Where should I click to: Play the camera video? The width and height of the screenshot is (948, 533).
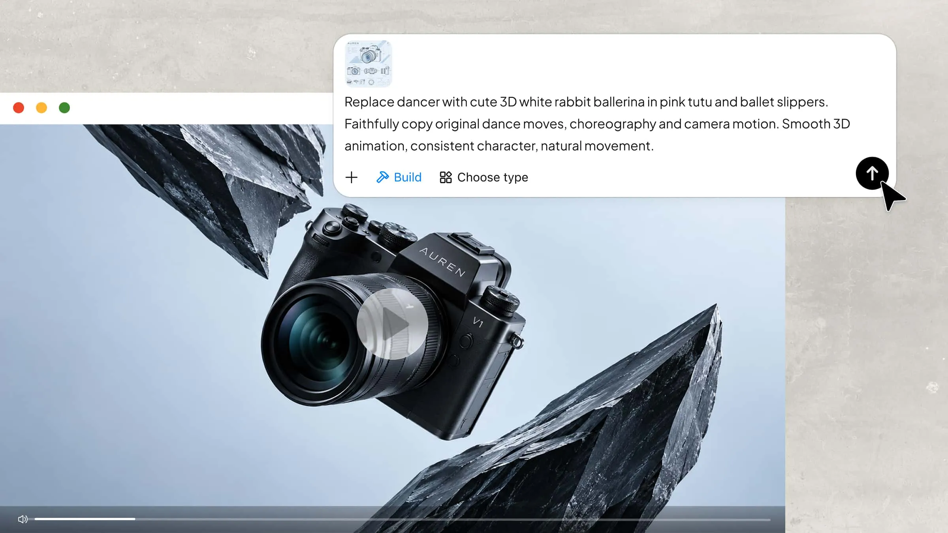click(x=392, y=324)
